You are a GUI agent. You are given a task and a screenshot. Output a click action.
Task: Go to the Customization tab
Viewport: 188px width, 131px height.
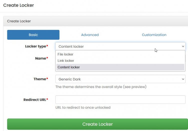pos(154,35)
